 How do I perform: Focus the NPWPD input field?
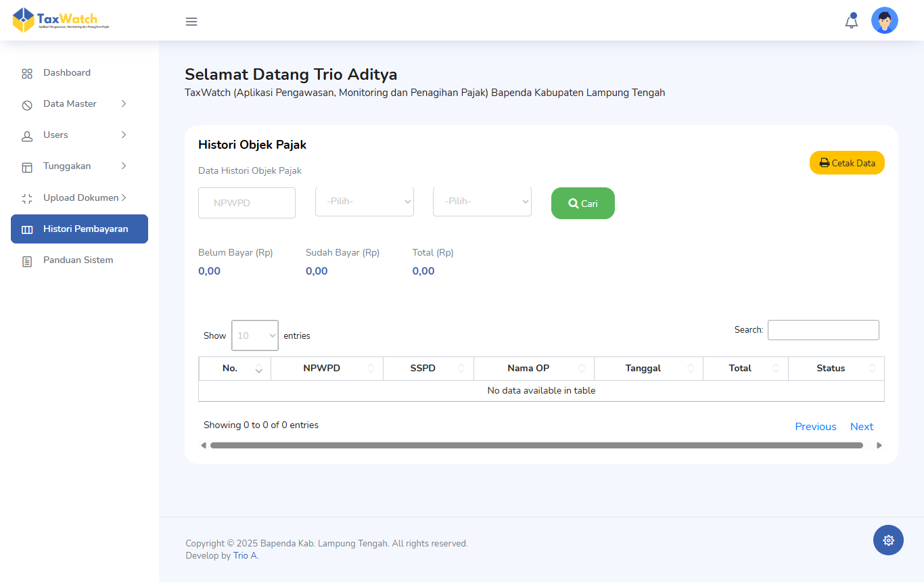coord(246,203)
